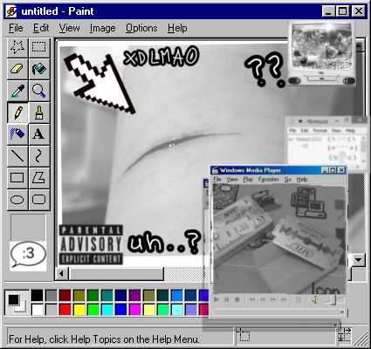The width and height of the screenshot is (371, 349).
Task: Select the Free-Form Select tool
Action: point(17,47)
